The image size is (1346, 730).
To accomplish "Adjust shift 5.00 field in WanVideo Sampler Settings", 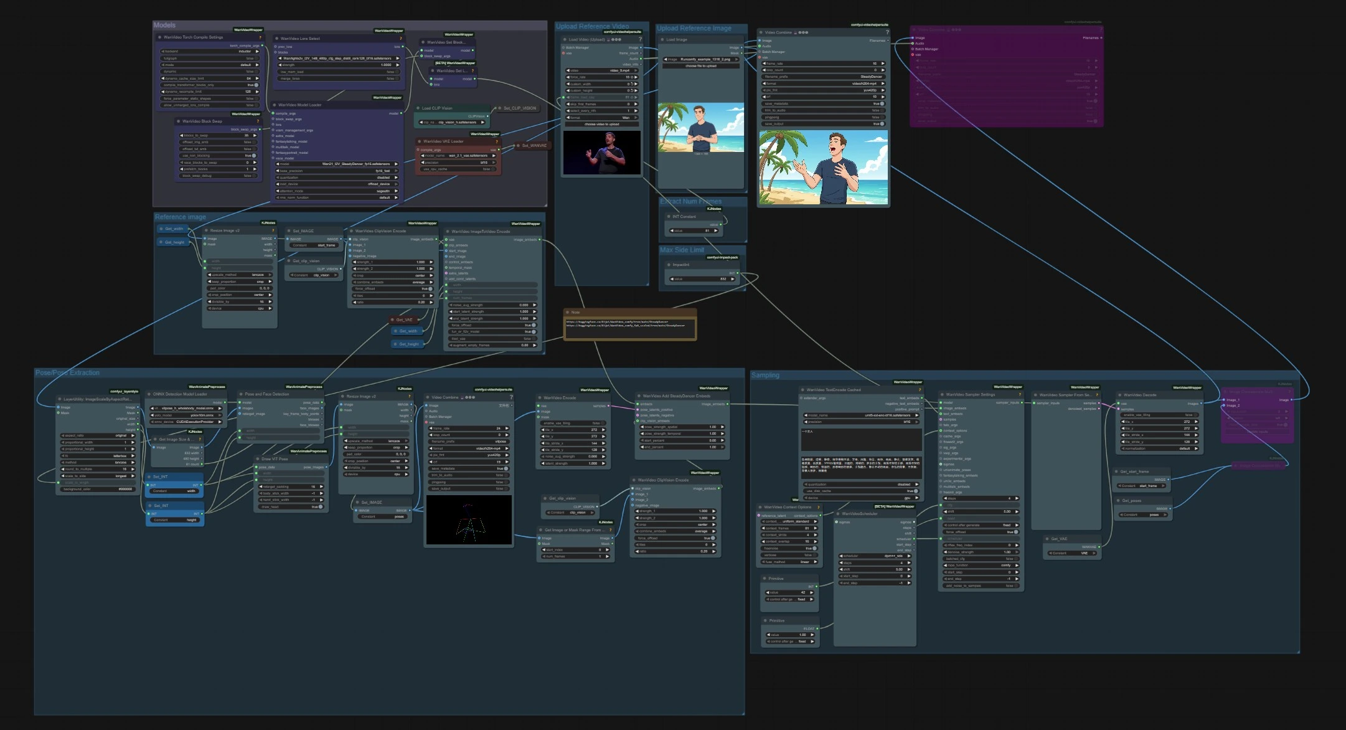I will [981, 512].
